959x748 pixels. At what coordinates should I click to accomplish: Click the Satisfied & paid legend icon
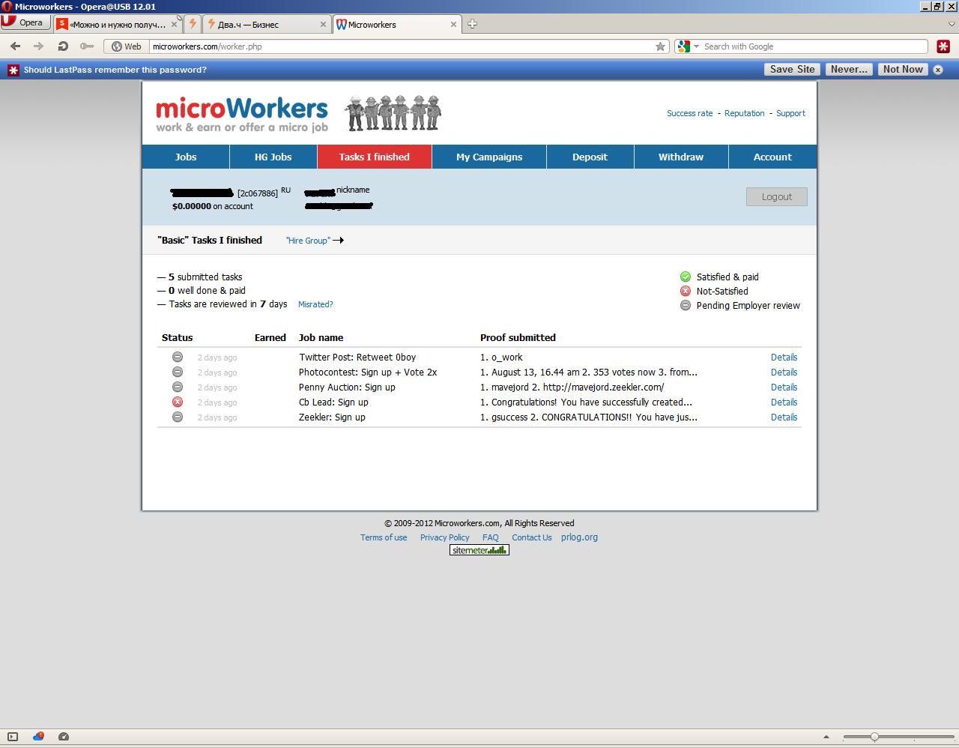686,277
